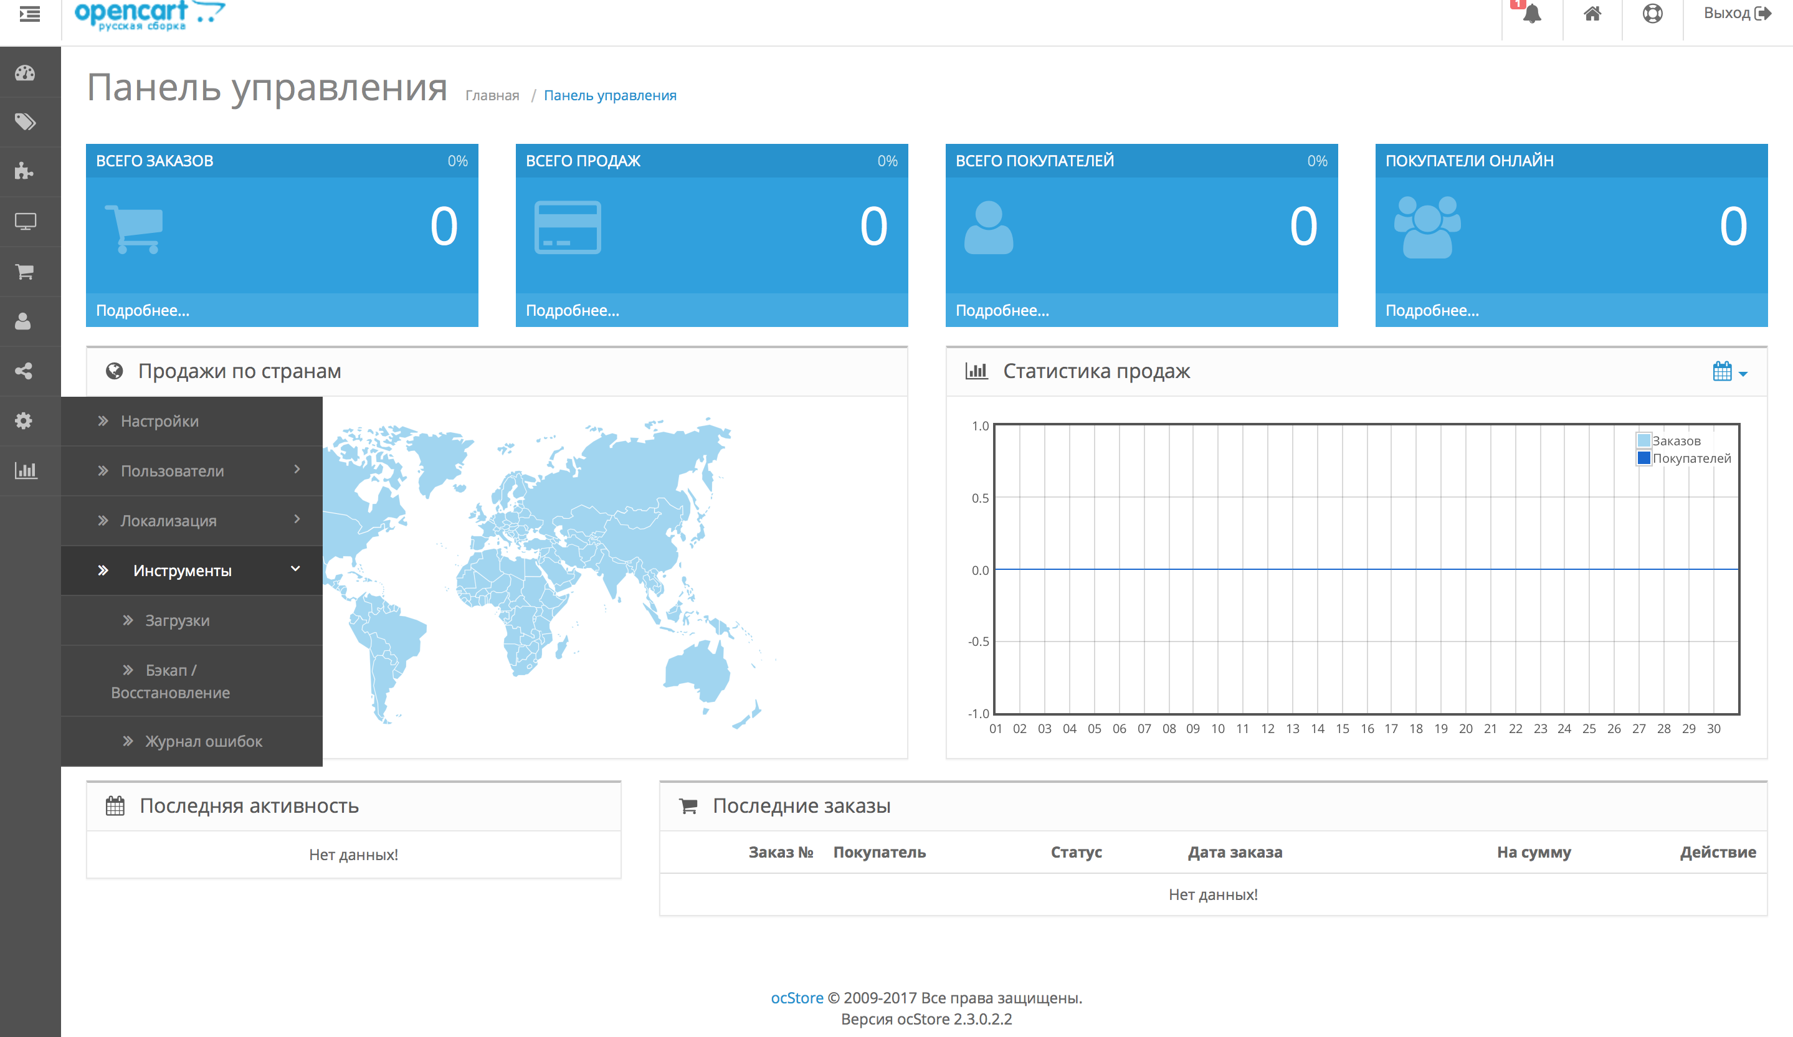Click Нет данных in Последние заказы table
1793x1037 pixels.
(1213, 895)
